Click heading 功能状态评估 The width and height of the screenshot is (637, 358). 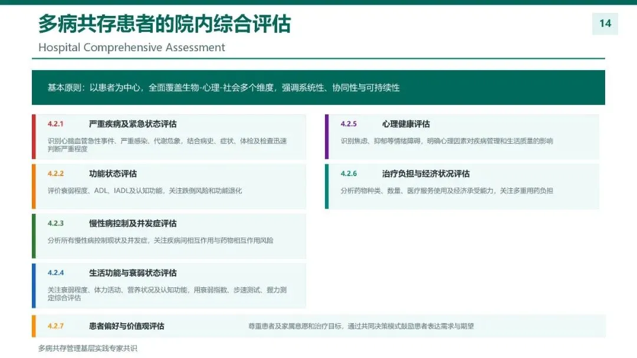pyautogui.click(x=113, y=174)
